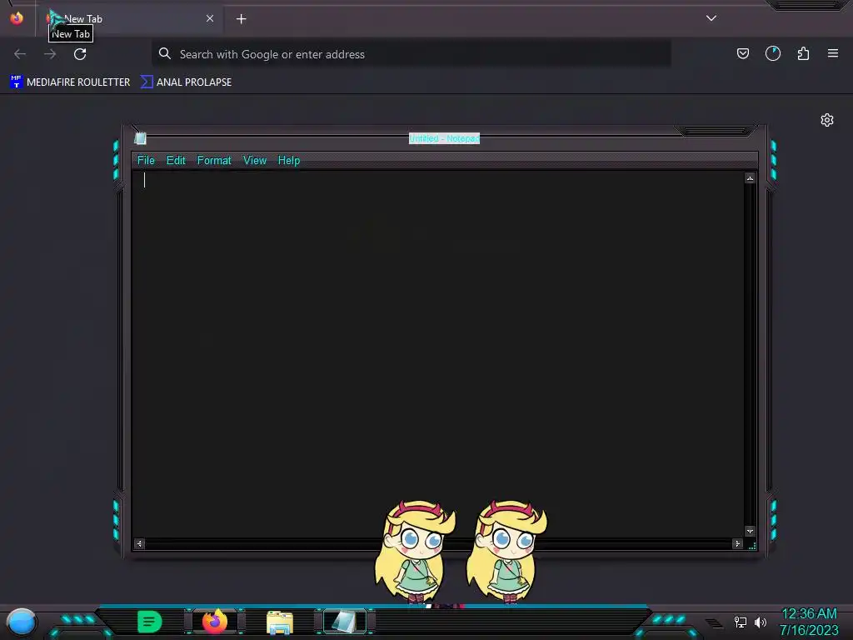Click inside Notepad text area
The height and width of the screenshot is (640, 853).
coord(438,353)
